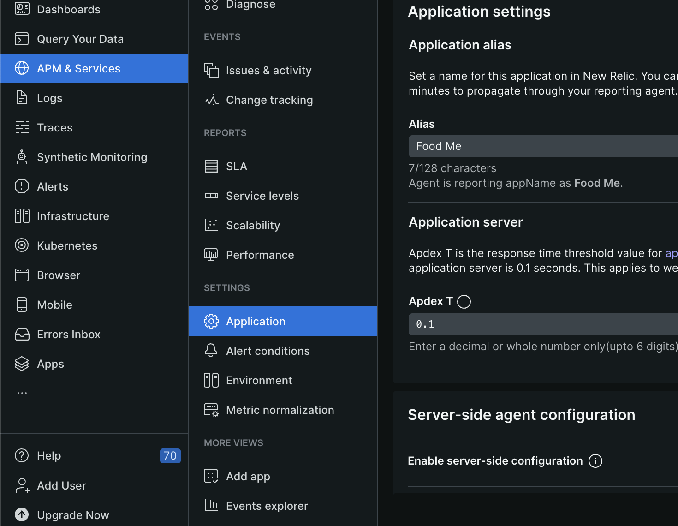Show the Apdex T info tooltip

464,302
